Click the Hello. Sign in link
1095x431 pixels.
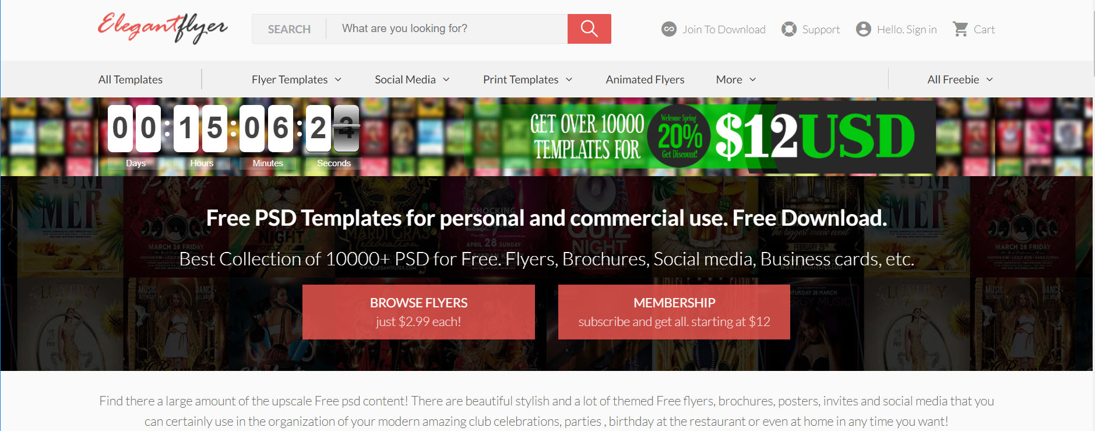pyautogui.click(x=907, y=29)
